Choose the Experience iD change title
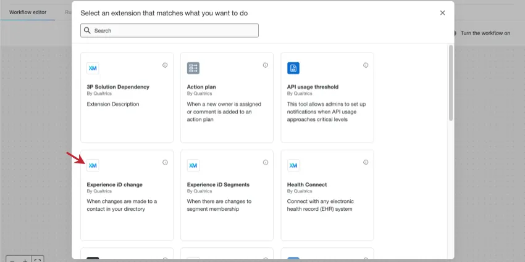525x262 pixels. tap(115, 184)
